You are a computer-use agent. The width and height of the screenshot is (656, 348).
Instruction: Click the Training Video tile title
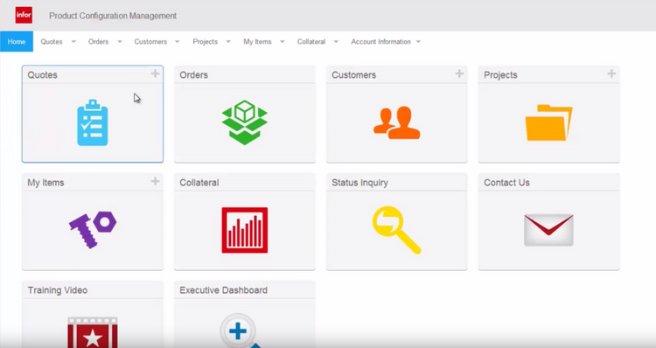(58, 290)
